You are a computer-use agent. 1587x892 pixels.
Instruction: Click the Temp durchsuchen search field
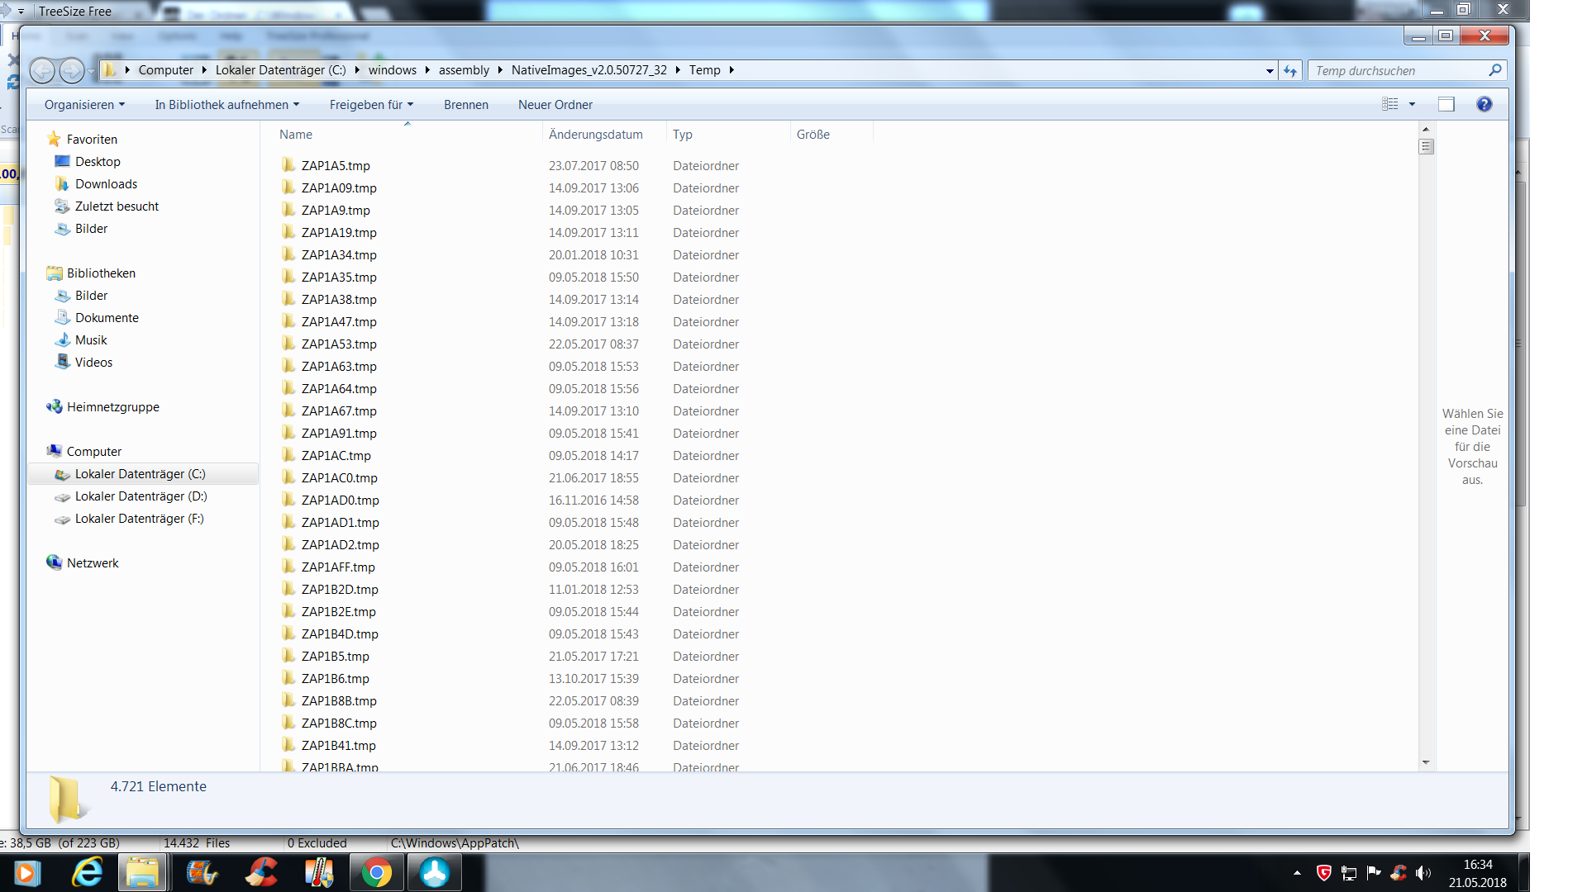pyautogui.click(x=1397, y=71)
